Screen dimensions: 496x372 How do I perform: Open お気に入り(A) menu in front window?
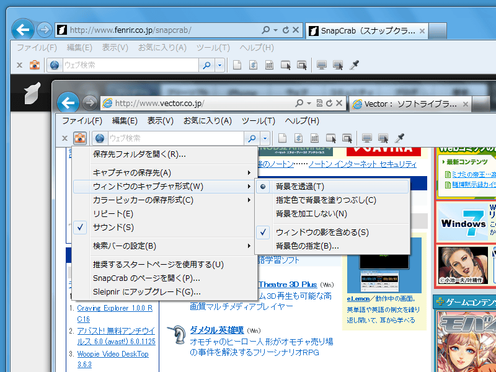[208, 121]
